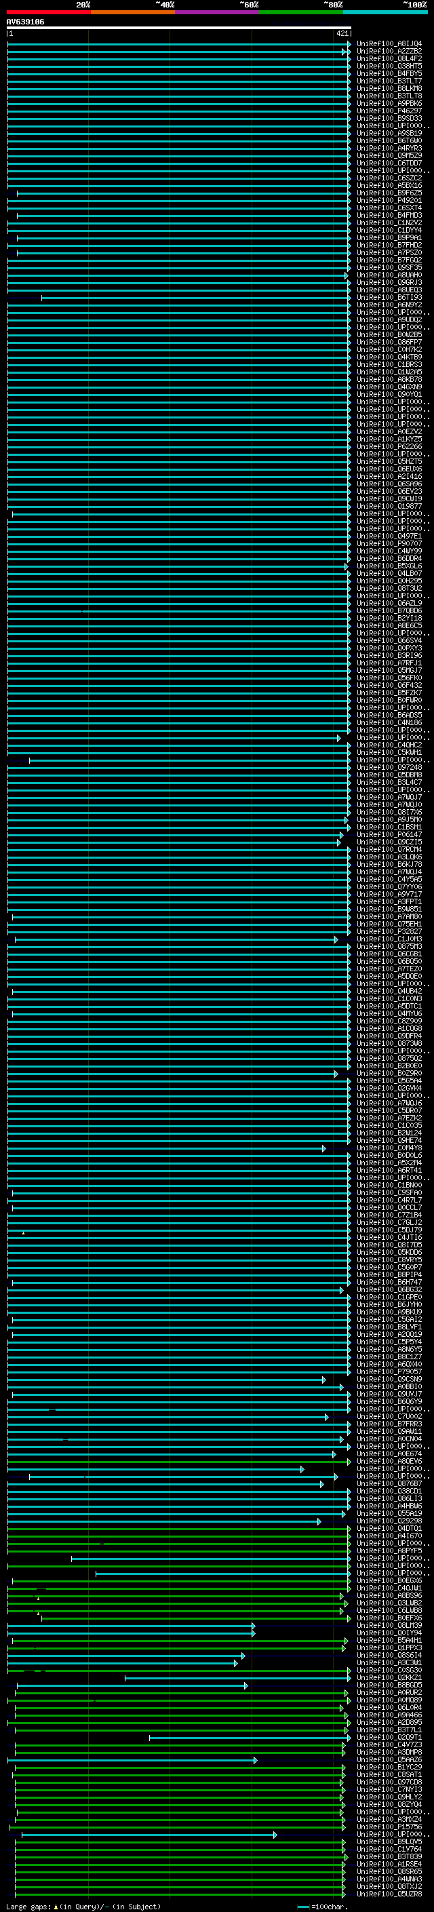This screenshot has height=1912, width=434.
Task: Click the 421 end-position marker
Action: tap(342, 33)
